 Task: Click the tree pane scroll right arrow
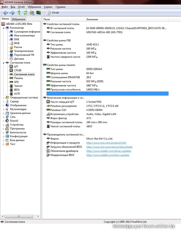(38, 216)
